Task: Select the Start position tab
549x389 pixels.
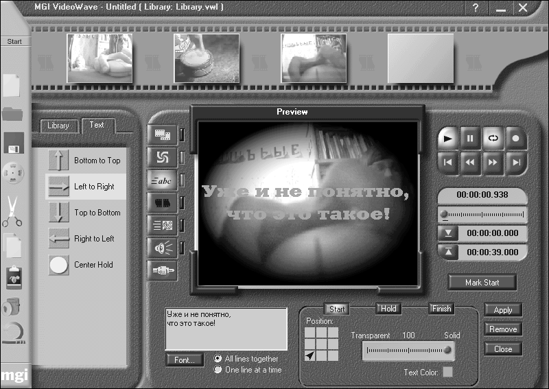Action: point(337,309)
